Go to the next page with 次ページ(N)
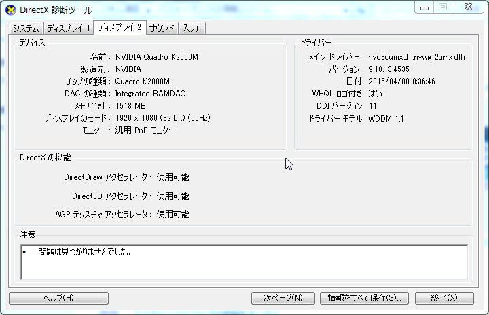489x315 pixels. (283, 298)
